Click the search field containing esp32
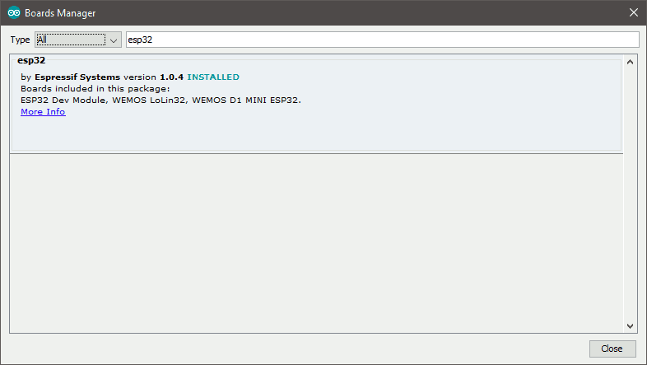Screen dimensions: 647x365 (x=383, y=40)
